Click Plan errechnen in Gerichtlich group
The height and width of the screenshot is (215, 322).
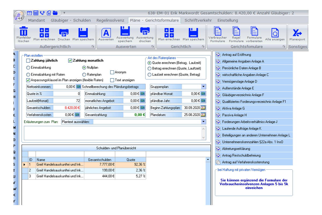(x=169, y=33)
